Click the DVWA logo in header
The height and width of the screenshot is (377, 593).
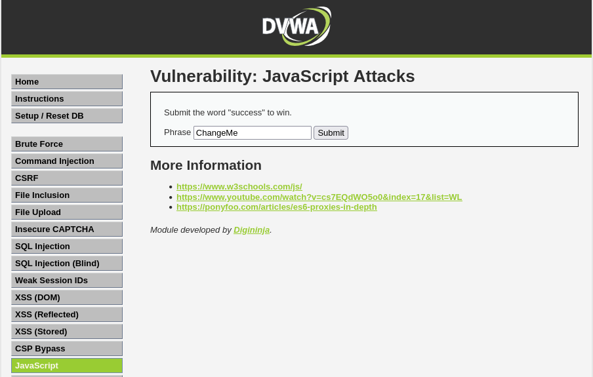pyautogui.click(x=296, y=27)
